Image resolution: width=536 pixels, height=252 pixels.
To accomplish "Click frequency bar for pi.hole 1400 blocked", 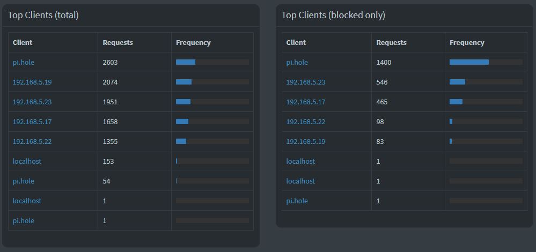I will coord(486,62).
